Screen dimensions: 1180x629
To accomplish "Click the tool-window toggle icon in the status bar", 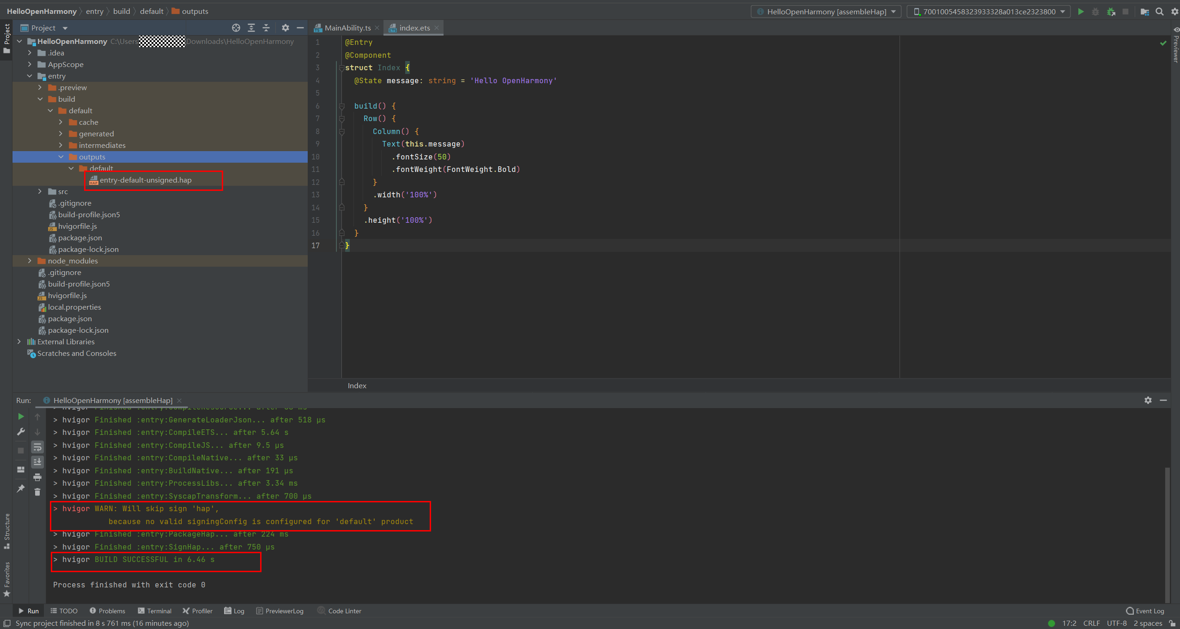I will [7, 623].
